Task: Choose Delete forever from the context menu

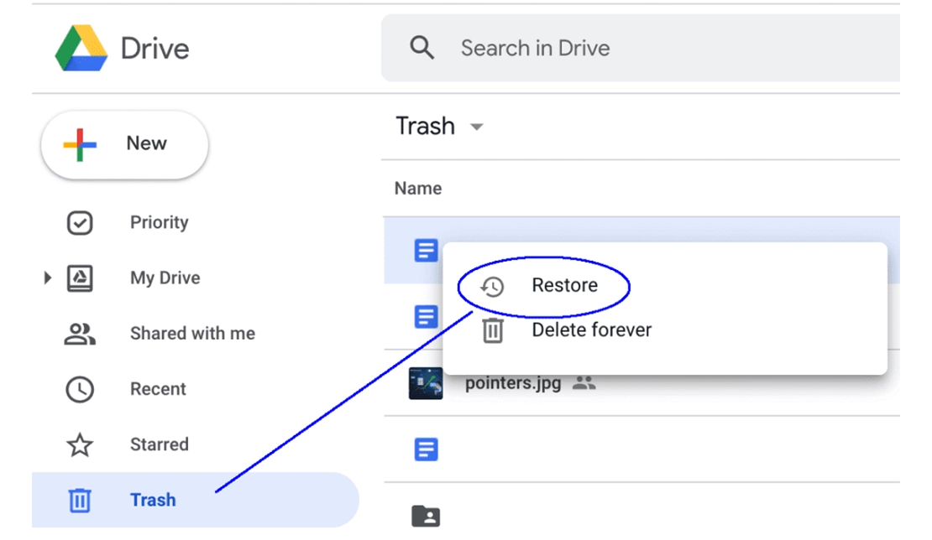Action: [x=591, y=330]
